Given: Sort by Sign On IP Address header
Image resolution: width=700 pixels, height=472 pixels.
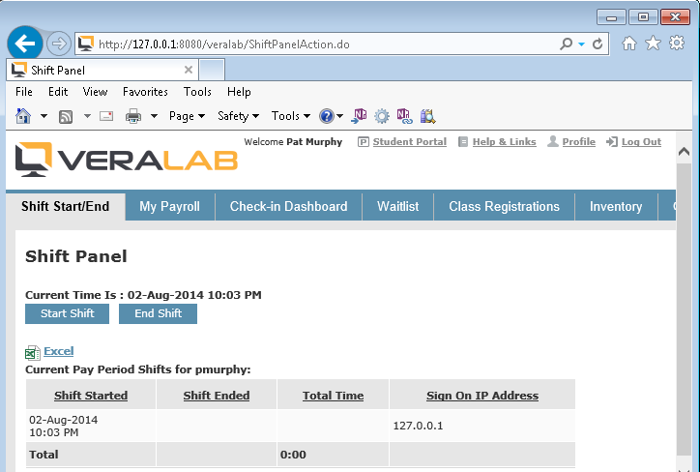Looking at the screenshot, I should (x=482, y=396).
